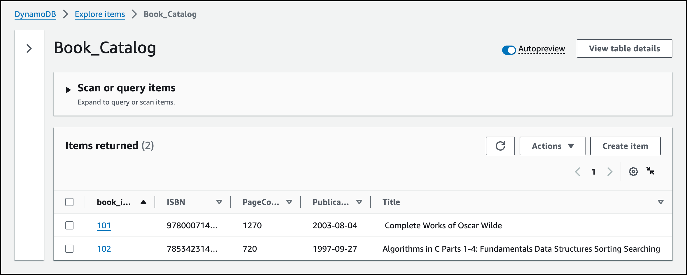Go to previous page of items
Viewport: 687px width, 275px height.
[577, 172]
